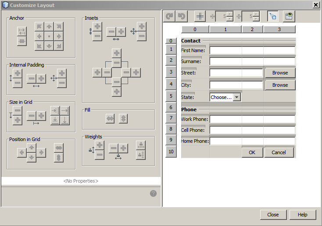Click the Close button
Image resolution: width=322 pixels, height=226 pixels.
(273, 215)
